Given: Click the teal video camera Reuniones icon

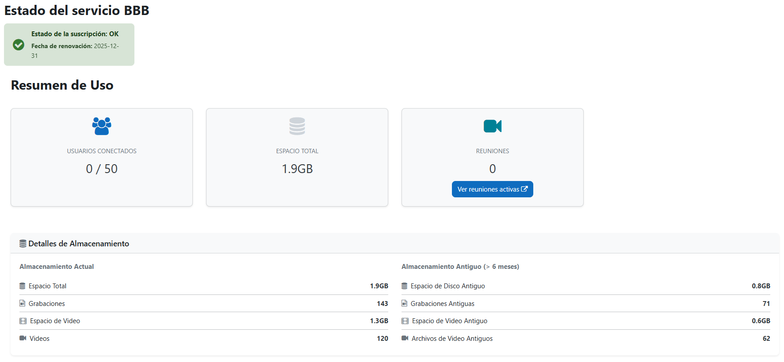Looking at the screenshot, I should [492, 126].
